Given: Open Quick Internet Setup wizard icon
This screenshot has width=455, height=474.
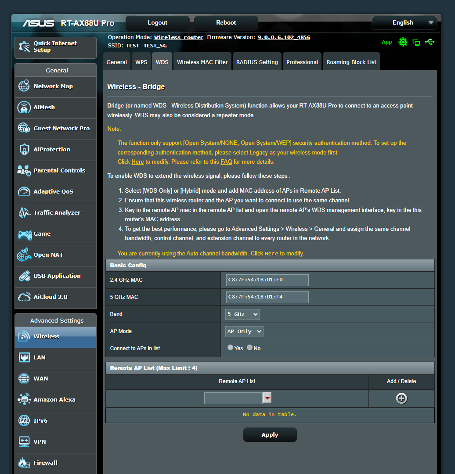Looking at the screenshot, I should [x=24, y=47].
